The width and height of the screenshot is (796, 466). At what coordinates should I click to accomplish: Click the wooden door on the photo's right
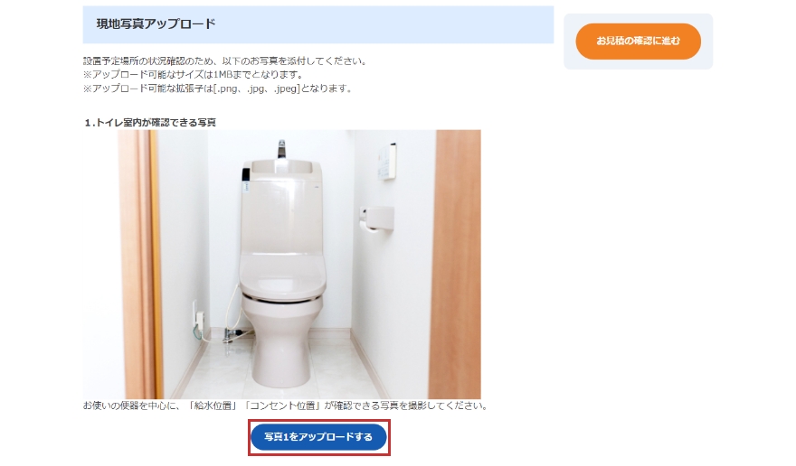(455, 265)
